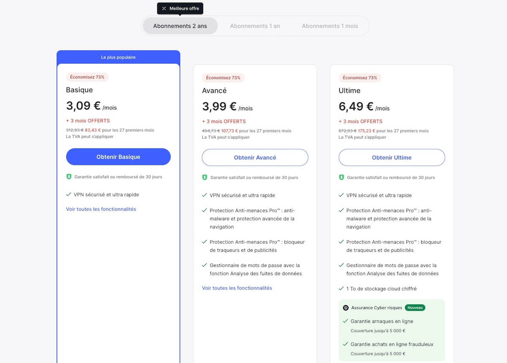Image resolution: width=507 pixels, height=363 pixels.
Task: Click the struck-through 672,03 € price
Action: click(348, 131)
